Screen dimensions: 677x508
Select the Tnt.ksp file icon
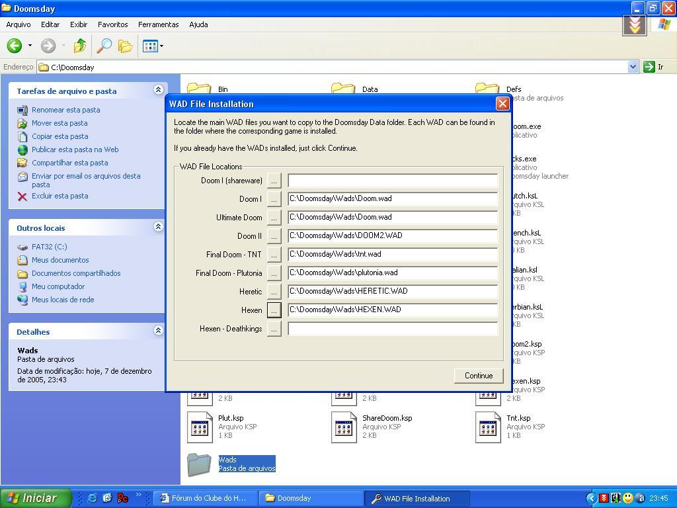pos(488,427)
